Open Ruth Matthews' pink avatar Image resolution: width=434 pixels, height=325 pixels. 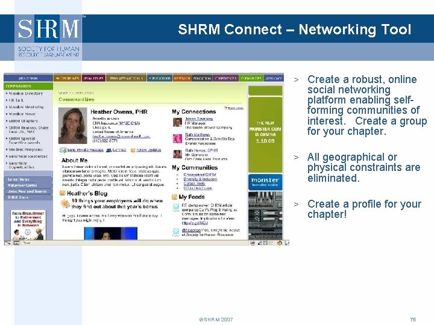pyautogui.click(x=177, y=138)
